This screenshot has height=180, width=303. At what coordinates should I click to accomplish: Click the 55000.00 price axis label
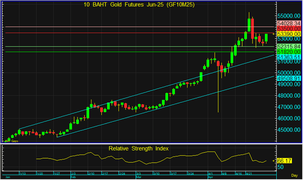tap(288, 15)
